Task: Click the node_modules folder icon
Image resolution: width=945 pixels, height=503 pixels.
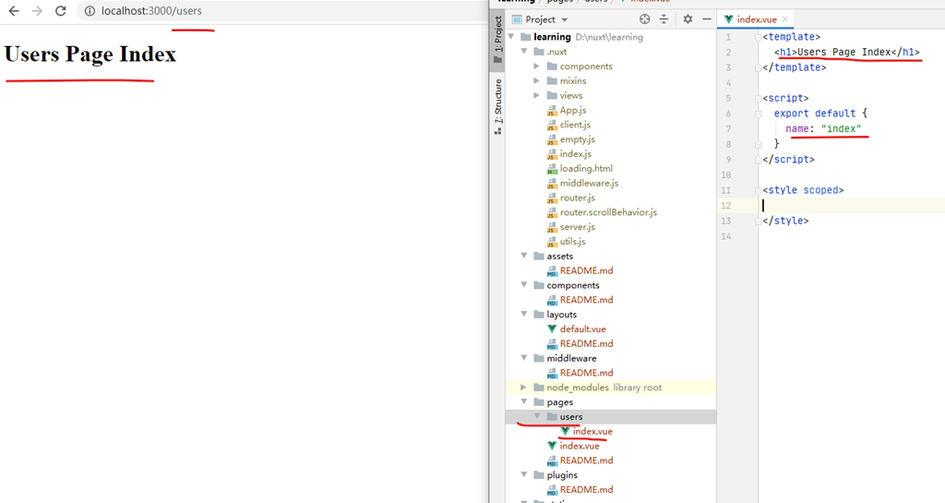Action: pos(539,388)
